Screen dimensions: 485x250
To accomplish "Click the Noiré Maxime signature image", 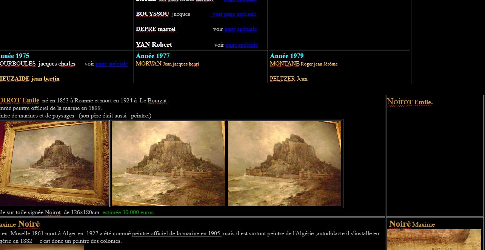I will pyautogui.click(x=434, y=239).
